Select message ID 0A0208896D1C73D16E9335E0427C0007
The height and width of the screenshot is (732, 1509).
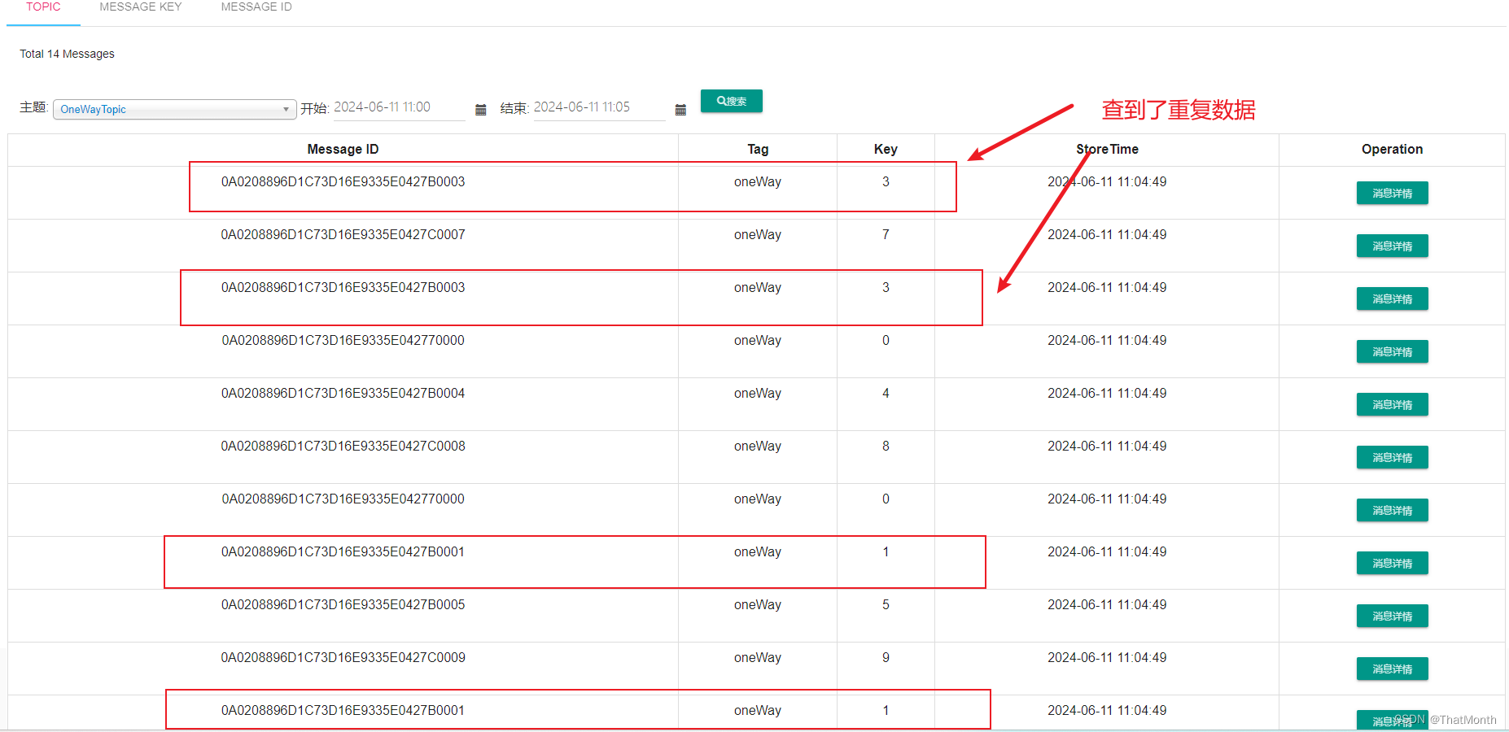click(x=343, y=235)
